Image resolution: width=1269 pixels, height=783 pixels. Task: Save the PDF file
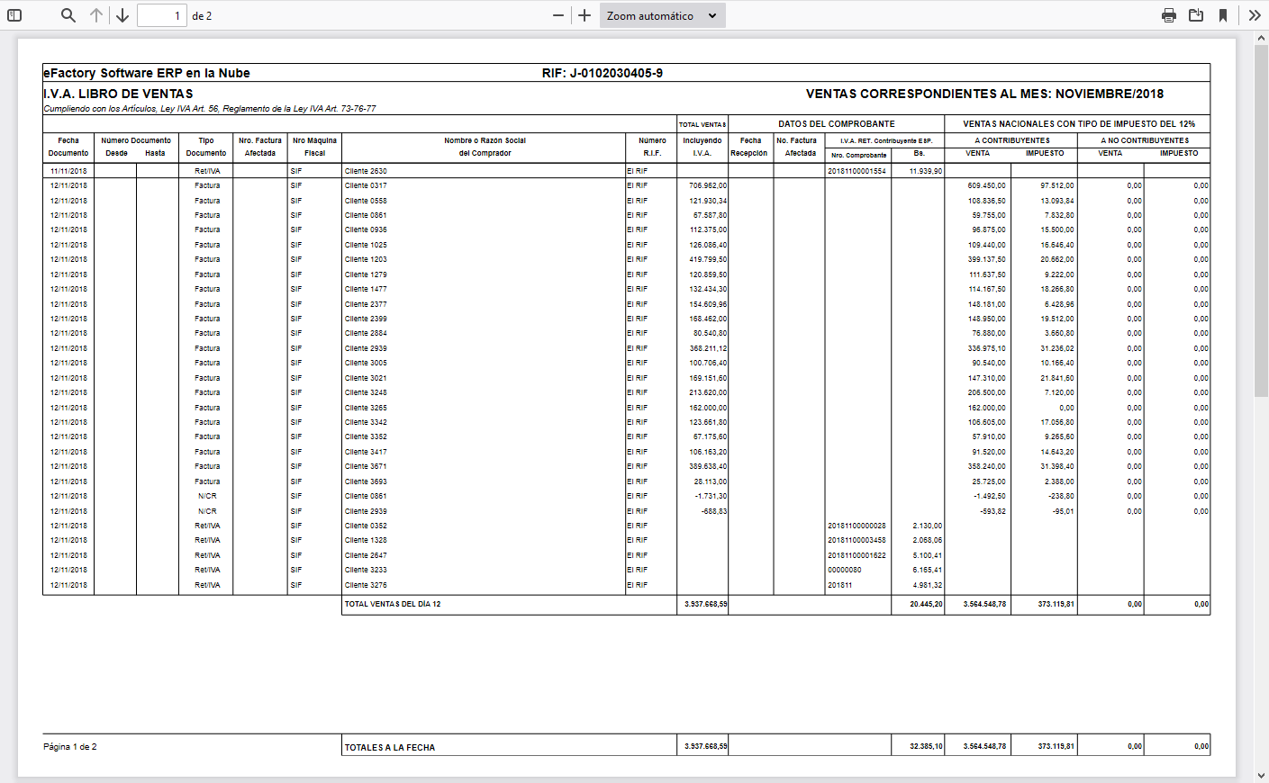[x=1196, y=15]
